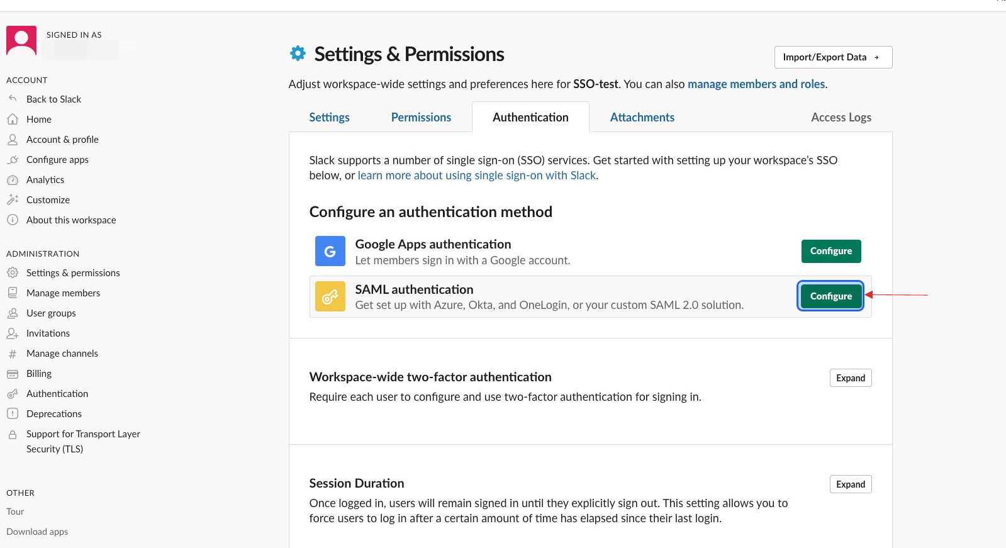Open Customize in sidebar
1006x548 pixels.
tap(48, 199)
